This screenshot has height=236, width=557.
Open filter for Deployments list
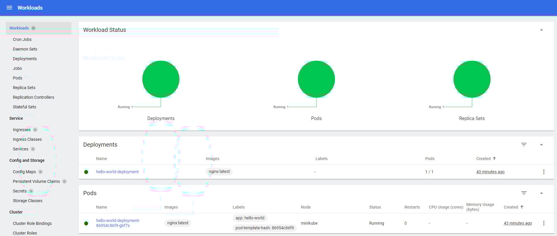[524, 145]
